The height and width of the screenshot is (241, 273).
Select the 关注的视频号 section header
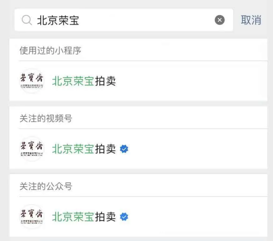46,118
